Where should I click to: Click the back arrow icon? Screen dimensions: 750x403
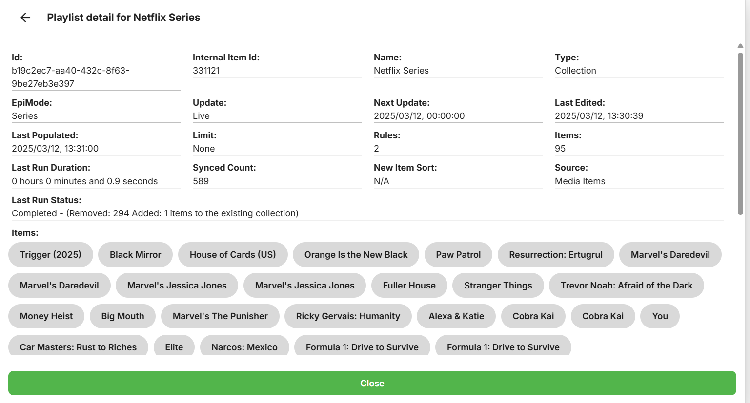coord(25,18)
